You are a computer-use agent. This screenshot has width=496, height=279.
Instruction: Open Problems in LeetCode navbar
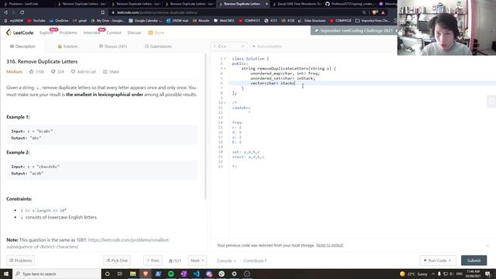click(68, 33)
